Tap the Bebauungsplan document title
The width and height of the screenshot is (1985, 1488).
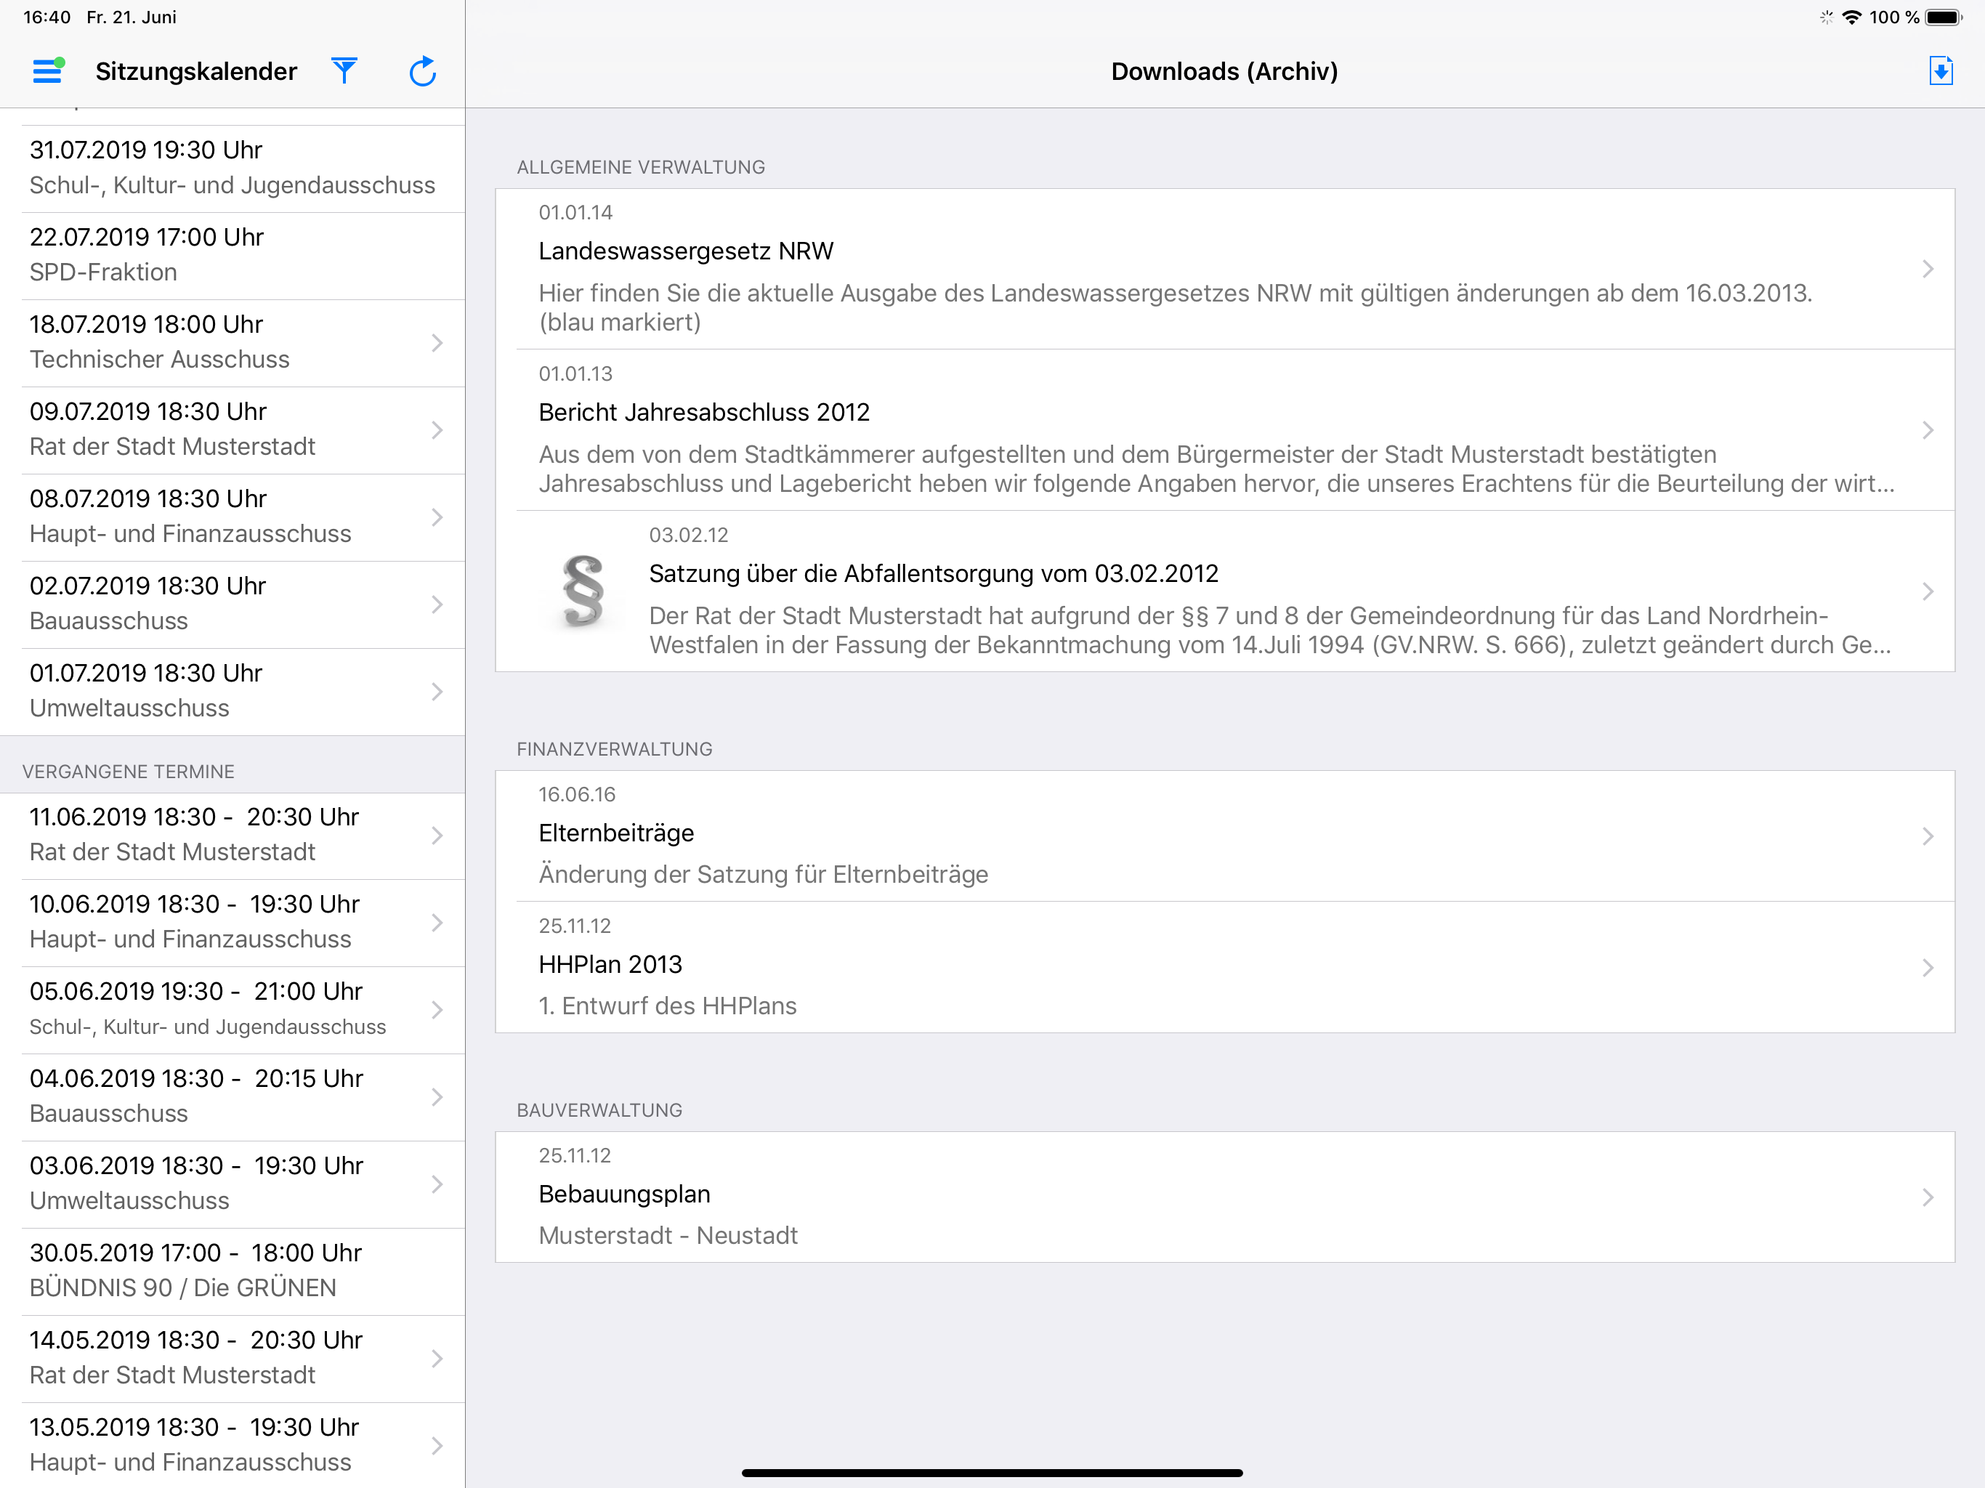pyautogui.click(x=623, y=1194)
